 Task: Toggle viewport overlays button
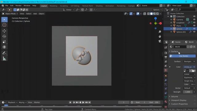click(138, 14)
